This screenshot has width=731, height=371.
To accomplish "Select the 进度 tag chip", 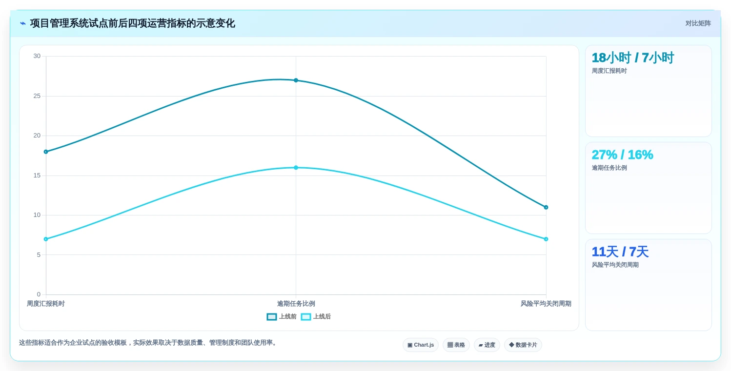I will tap(487, 345).
